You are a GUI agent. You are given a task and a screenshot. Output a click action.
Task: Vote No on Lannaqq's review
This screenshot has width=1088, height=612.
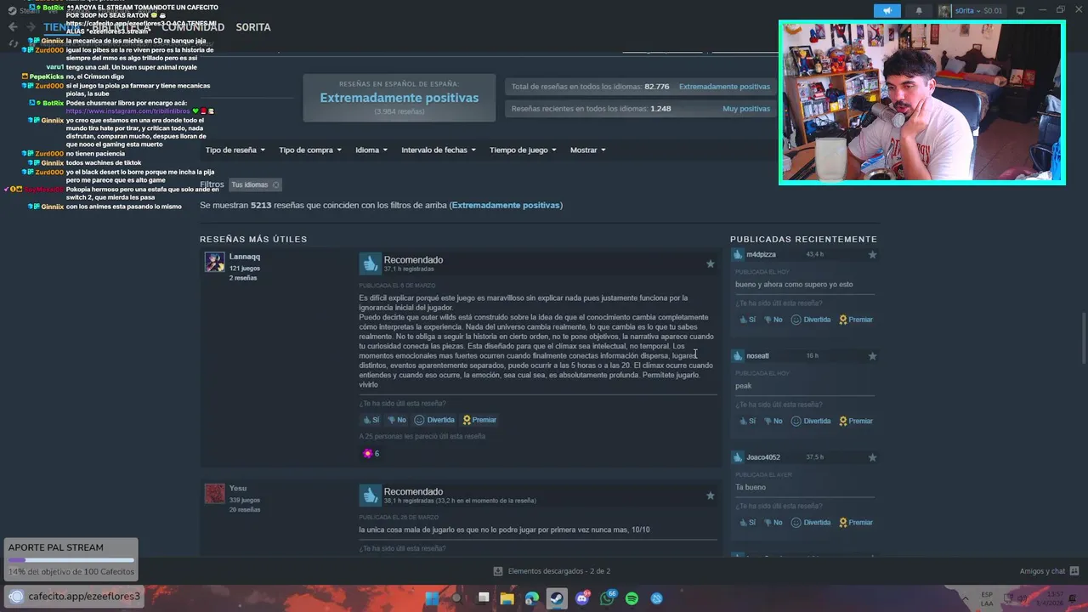click(x=397, y=420)
